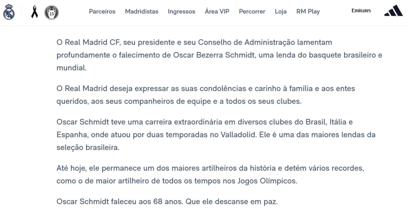Click the Emirates sponsor logo
Viewport: 408px width, 215px height.
pyautogui.click(x=361, y=11)
